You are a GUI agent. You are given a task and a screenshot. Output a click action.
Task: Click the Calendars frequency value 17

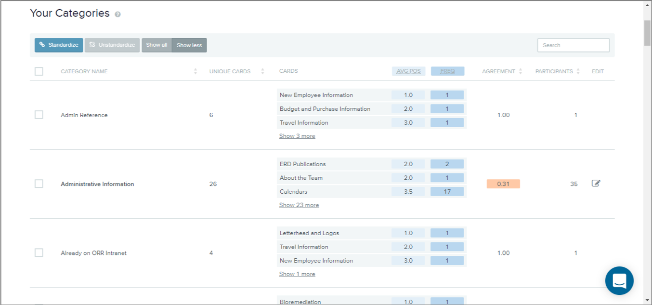[x=447, y=191]
